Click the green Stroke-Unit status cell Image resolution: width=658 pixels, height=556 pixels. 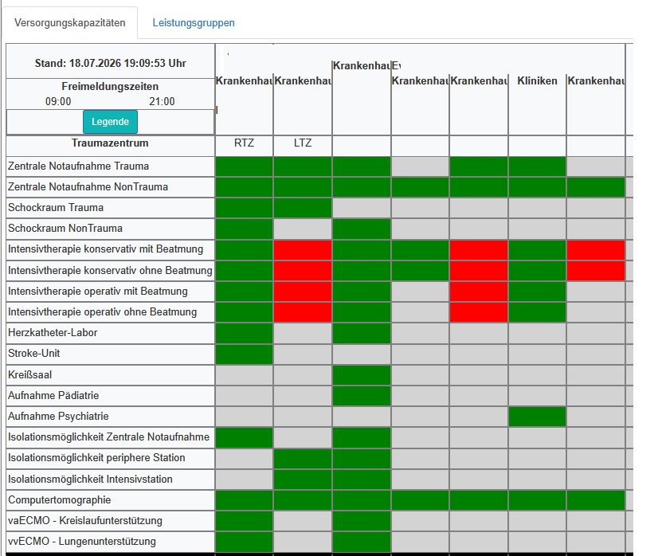pyautogui.click(x=244, y=354)
